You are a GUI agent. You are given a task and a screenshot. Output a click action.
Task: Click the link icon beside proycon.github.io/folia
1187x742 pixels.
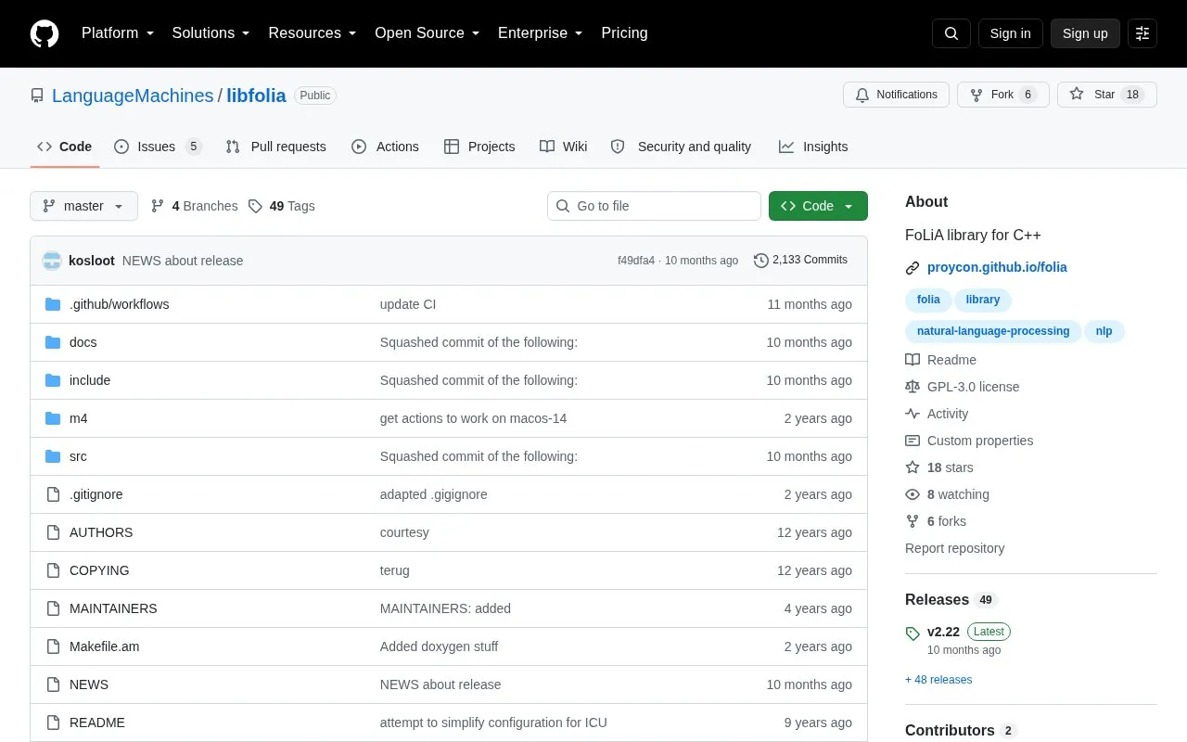coord(913,268)
